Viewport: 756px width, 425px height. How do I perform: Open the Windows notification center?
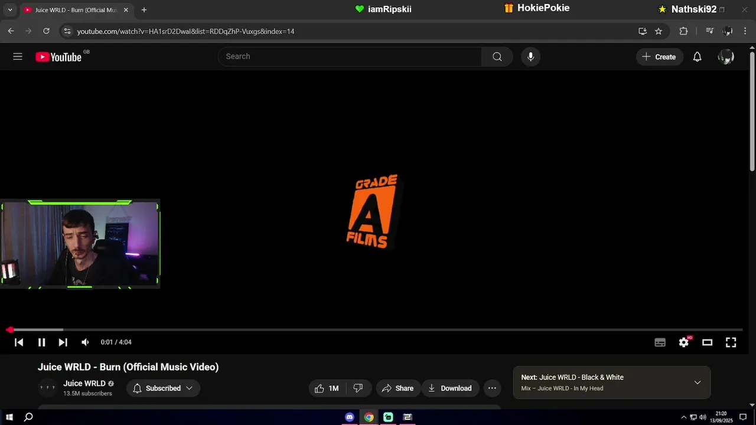click(x=744, y=417)
